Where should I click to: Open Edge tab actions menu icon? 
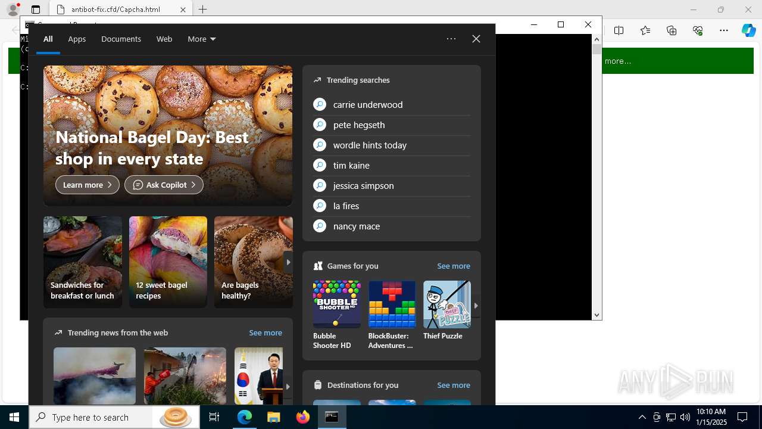36,10
